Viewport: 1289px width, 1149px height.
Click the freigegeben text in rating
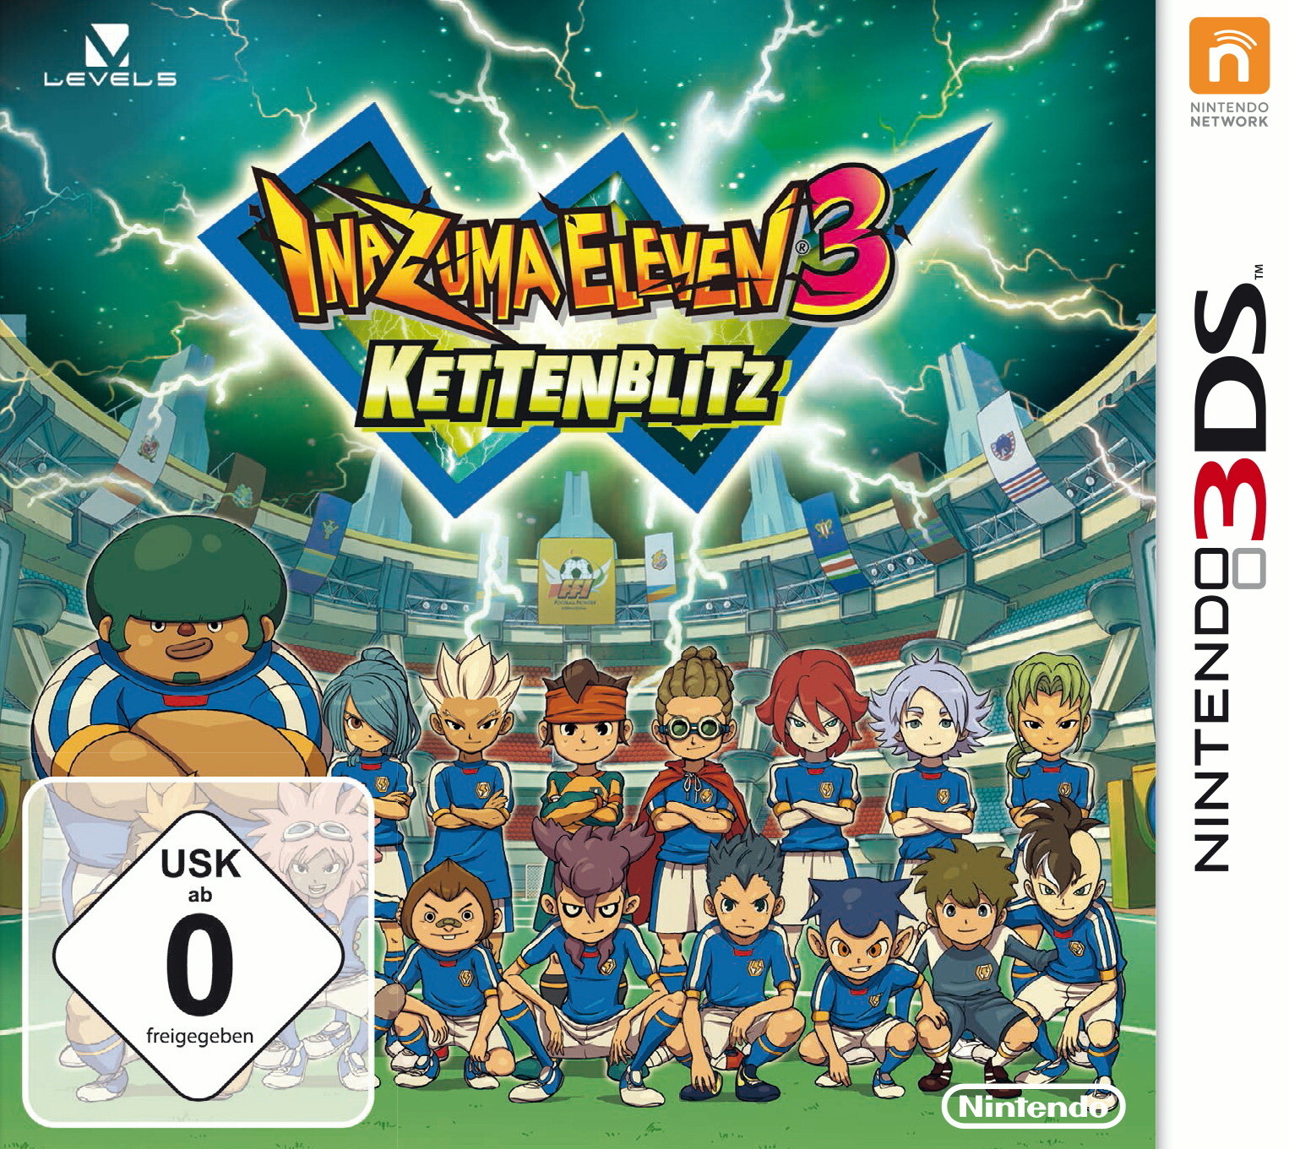199,1036
